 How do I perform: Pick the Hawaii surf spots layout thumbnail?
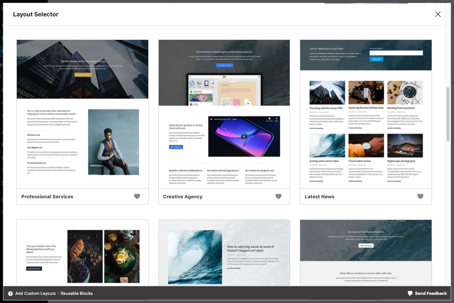(224, 253)
